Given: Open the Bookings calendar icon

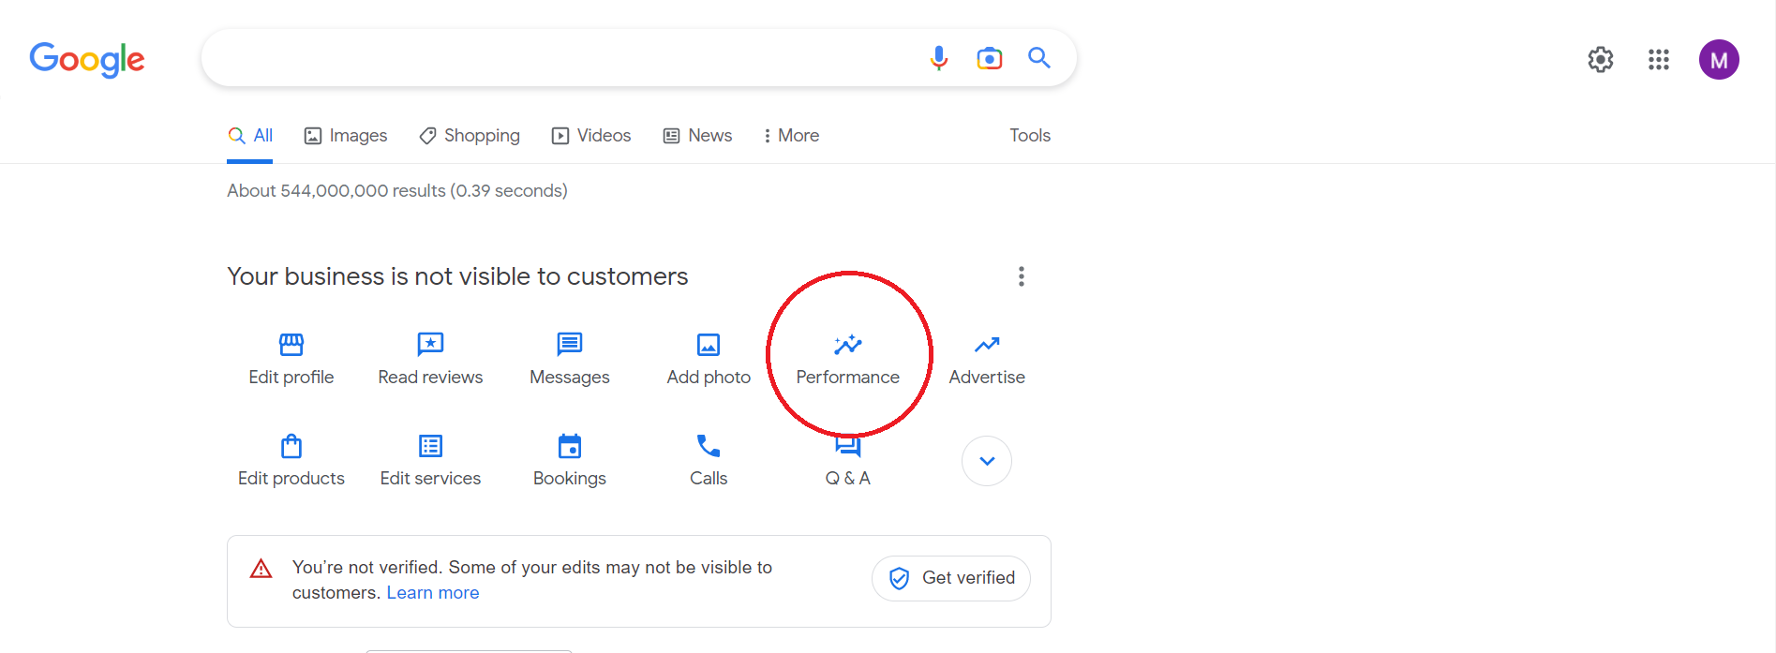Looking at the screenshot, I should pos(569,446).
